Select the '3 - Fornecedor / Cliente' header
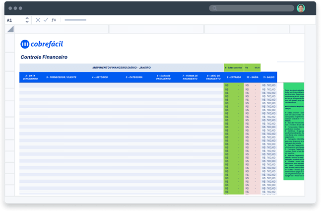The height and width of the screenshot is (211, 321). (x=61, y=77)
